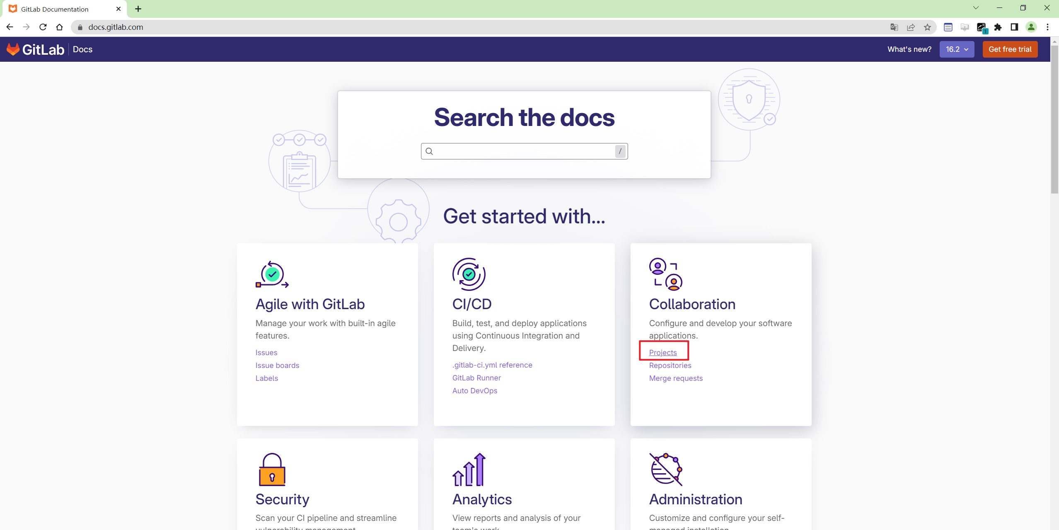Image resolution: width=1059 pixels, height=530 pixels.
Task: Open the GitLab Runner link
Action: pos(476,378)
